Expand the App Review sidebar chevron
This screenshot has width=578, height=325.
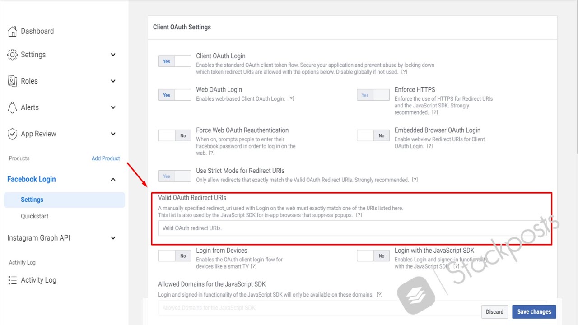coord(113,134)
